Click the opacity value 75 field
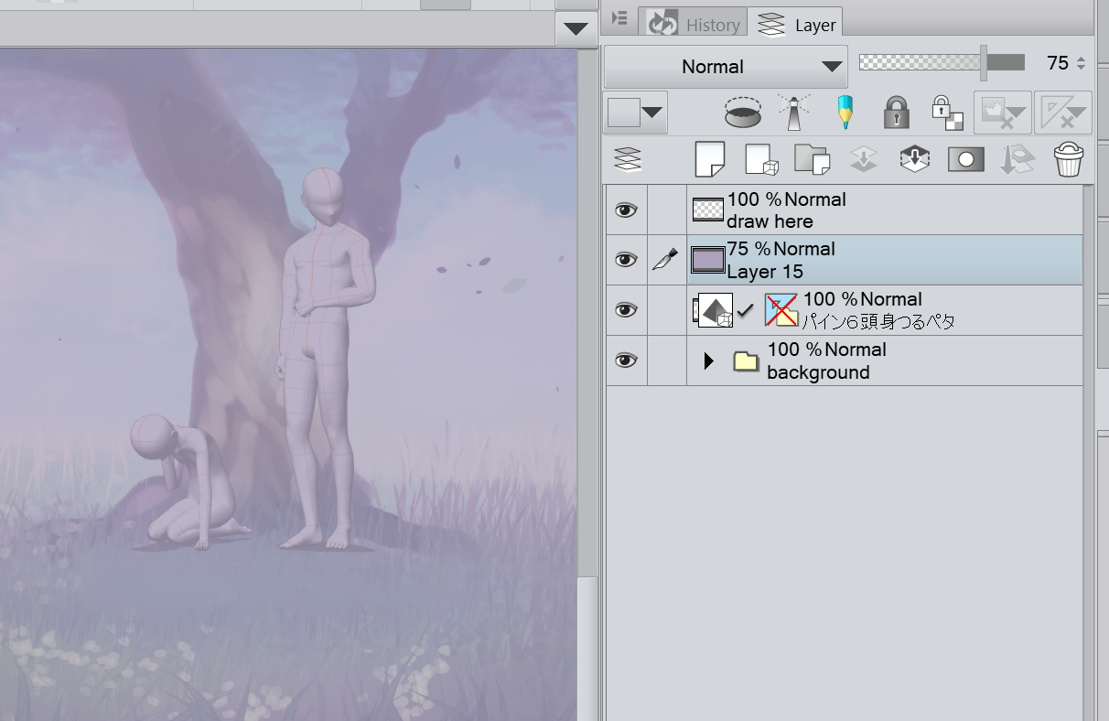 click(x=1057, y=63)
